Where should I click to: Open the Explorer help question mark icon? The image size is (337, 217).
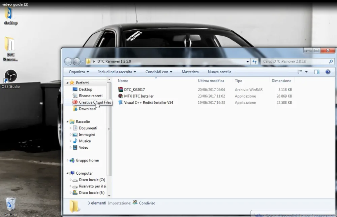[x=328, y=72]
